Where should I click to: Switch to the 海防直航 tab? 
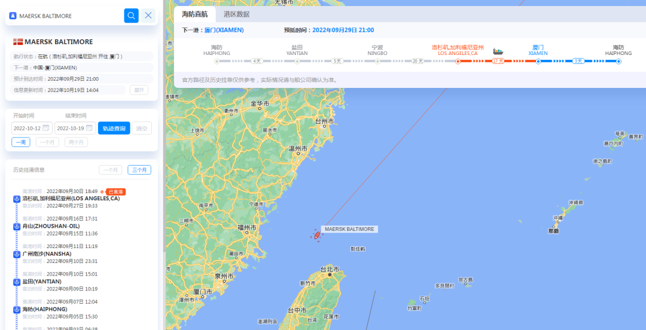tap(195, 14)
